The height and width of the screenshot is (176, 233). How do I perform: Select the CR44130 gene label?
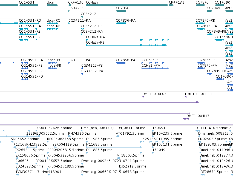[x=76, y=2]
